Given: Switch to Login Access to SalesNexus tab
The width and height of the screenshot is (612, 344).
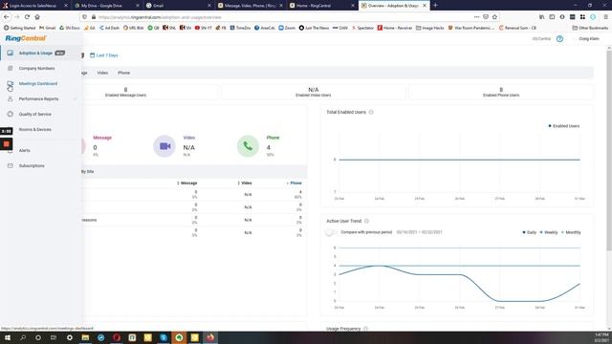Looking at the screenshot, I should pyautogui.click(x=34, y=6).
